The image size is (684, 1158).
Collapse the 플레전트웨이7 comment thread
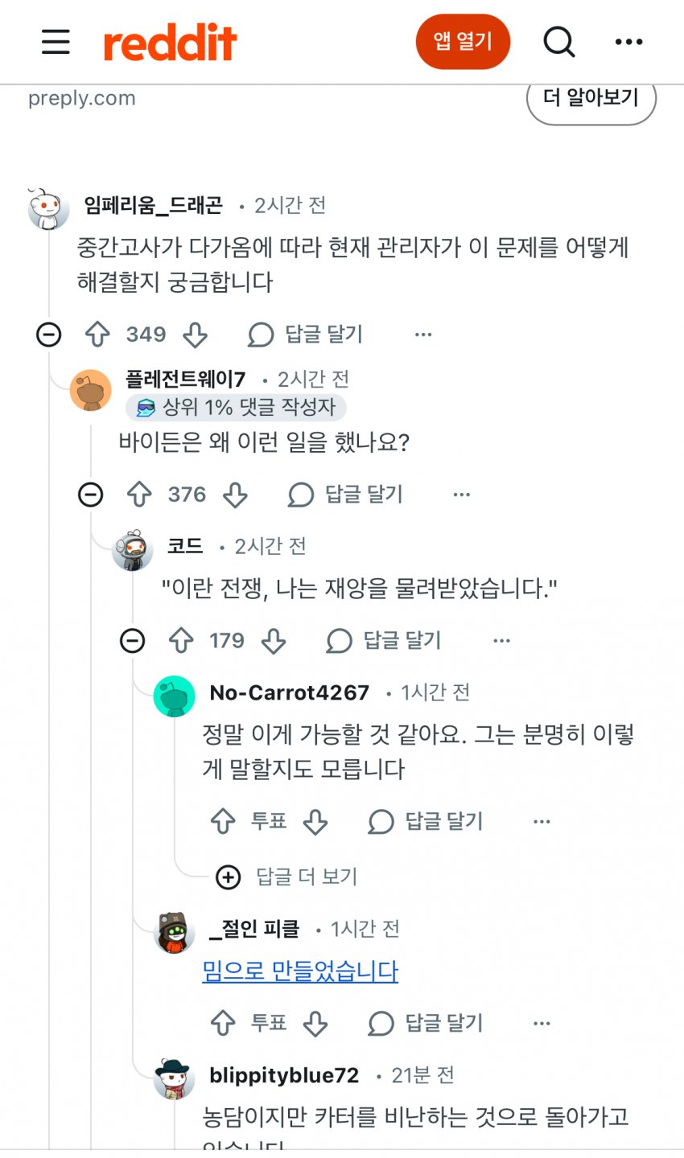click(91, 495)
